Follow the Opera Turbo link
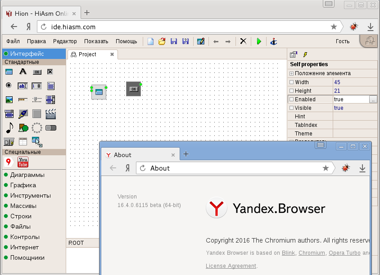380x275 pixels. (344, 252)
